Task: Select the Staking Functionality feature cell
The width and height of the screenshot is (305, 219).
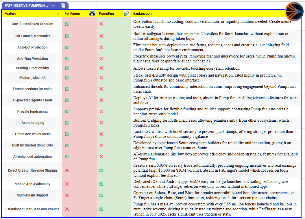Action: tap(32, 68)
